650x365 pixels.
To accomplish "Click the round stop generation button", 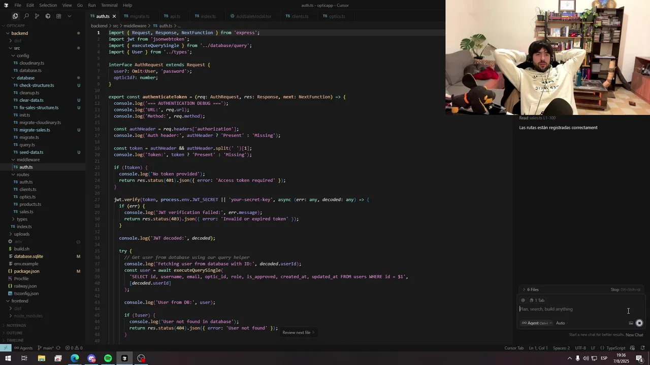I will coord(639,323).
